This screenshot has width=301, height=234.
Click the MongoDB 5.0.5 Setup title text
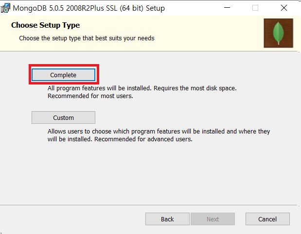pos(89,8)
